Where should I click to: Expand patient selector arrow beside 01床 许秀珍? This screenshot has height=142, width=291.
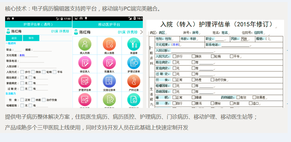pos(141,32)
